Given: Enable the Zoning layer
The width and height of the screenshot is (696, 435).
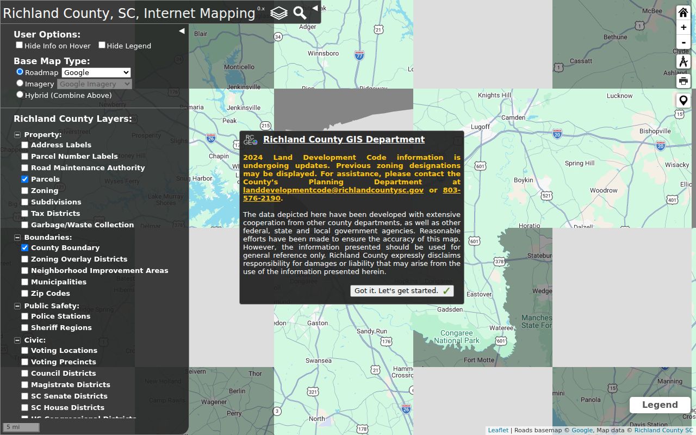Looking at the screenshot, I should pos(24,191).
